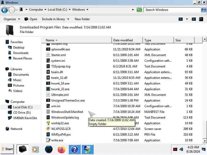Click the volume speaker tray icon
Image resolution: width=207 pixels, height=155 pixels.
(x=181, y=149)
